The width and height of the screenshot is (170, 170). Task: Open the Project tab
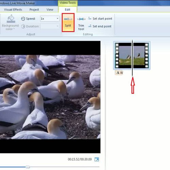pyautogui.click(x=34, y=10)
